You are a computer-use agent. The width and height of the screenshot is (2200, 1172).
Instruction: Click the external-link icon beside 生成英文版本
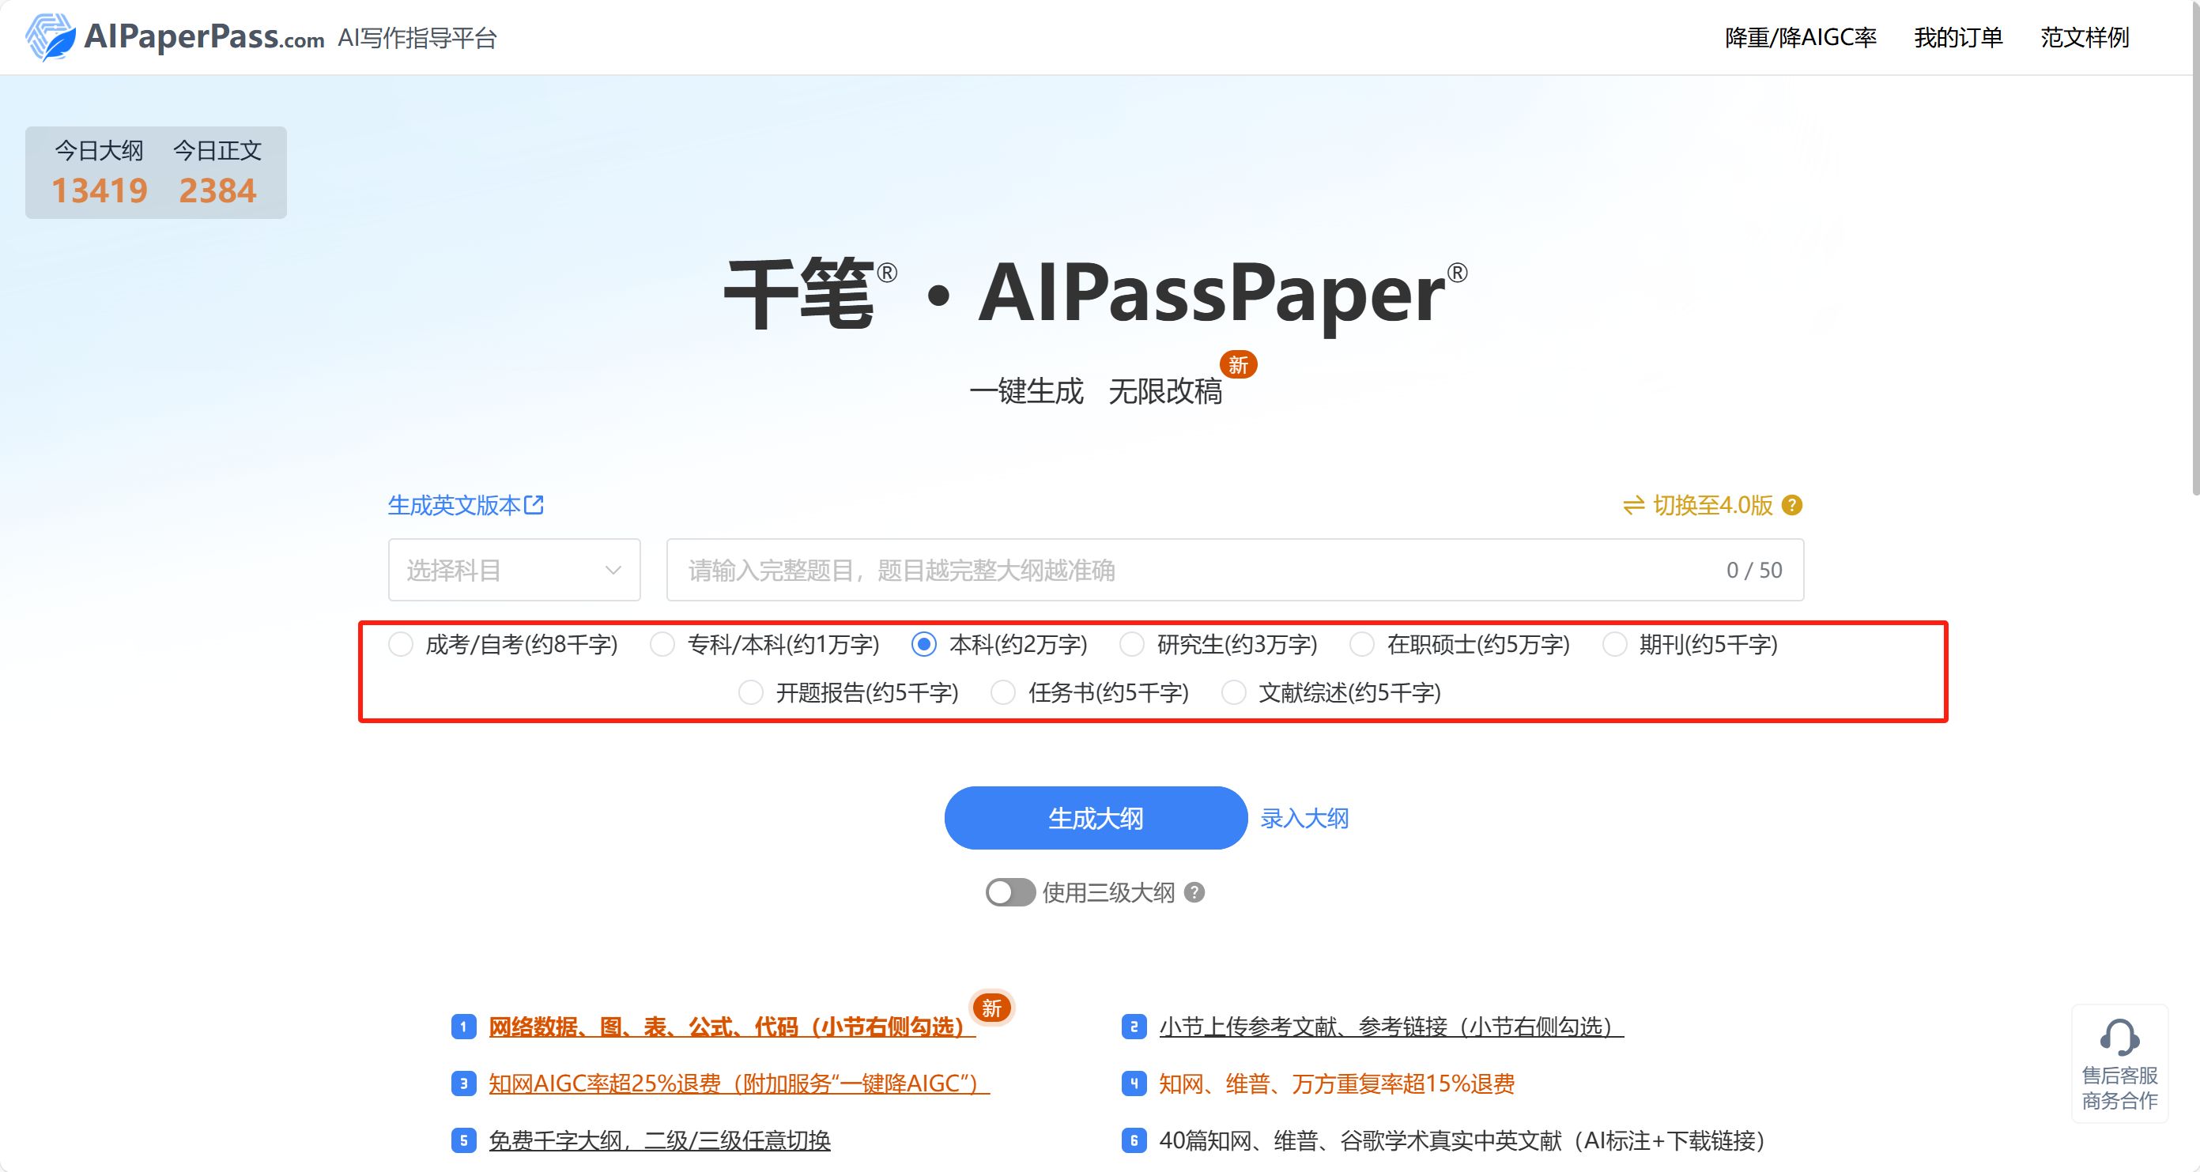534,504
